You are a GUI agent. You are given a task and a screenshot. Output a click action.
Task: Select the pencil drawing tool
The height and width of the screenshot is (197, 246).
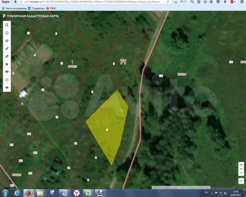click(7, 49)
